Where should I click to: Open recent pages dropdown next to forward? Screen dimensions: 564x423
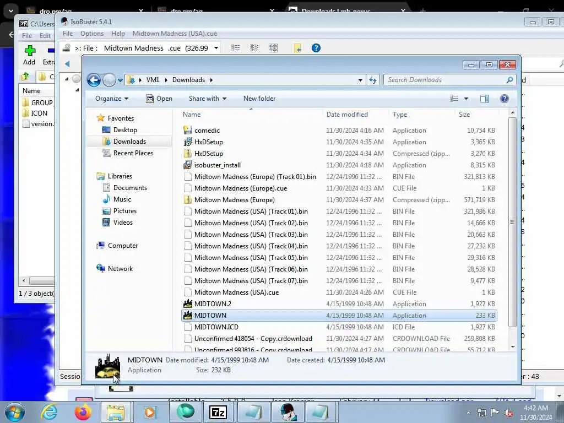click(x=120, y=80)
